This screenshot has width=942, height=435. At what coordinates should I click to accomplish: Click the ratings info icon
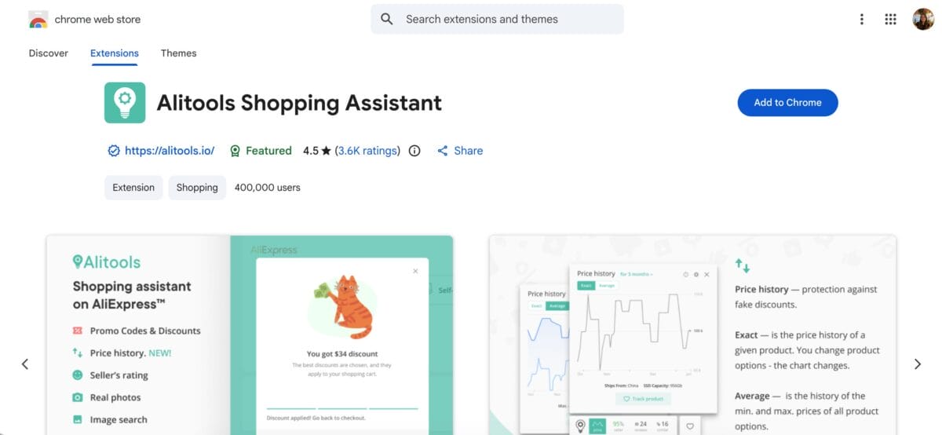(415, 151)
